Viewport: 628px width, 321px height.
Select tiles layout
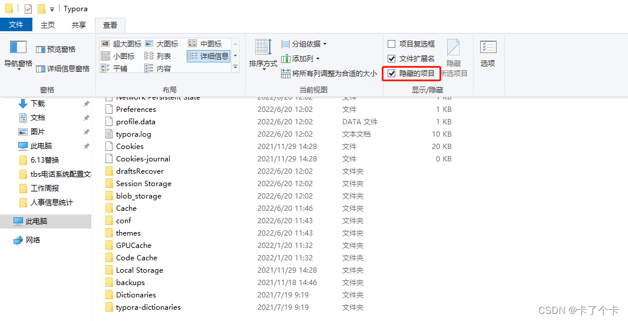click(x=114, y=68)
